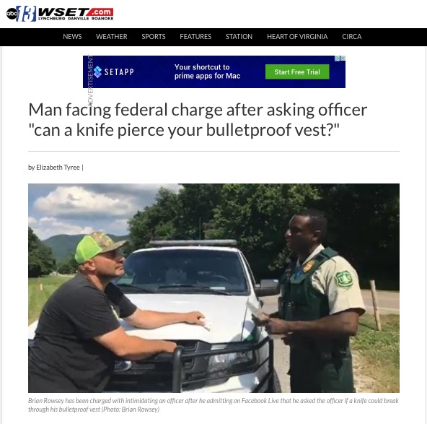427x424 pixels.
Task: Click the Setapp logo in the ad
Action: click(113, 72)
